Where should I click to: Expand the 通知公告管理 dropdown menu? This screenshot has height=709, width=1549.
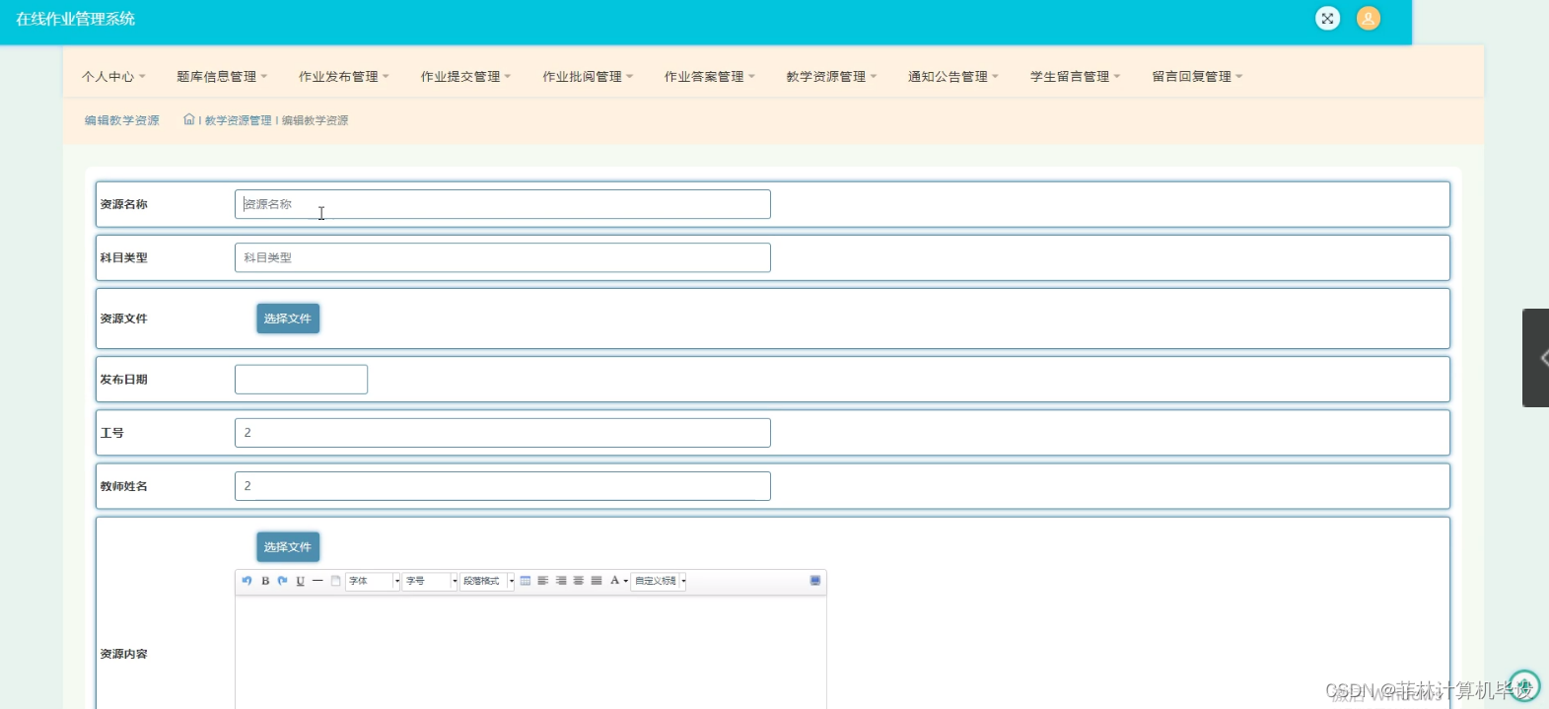[953, 76]
